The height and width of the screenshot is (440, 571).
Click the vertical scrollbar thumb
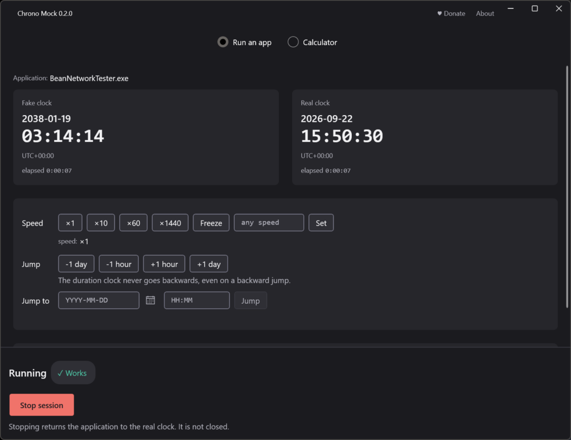[x=567, y=186]
